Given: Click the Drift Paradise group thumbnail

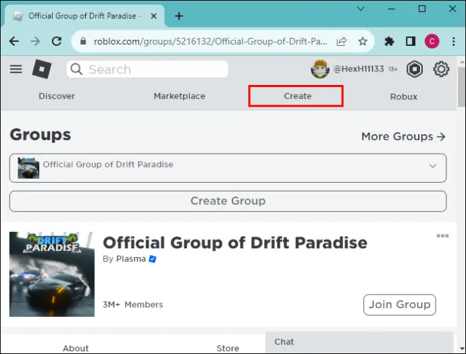Looking at the screenshot, I should click(x=52, y=274).
